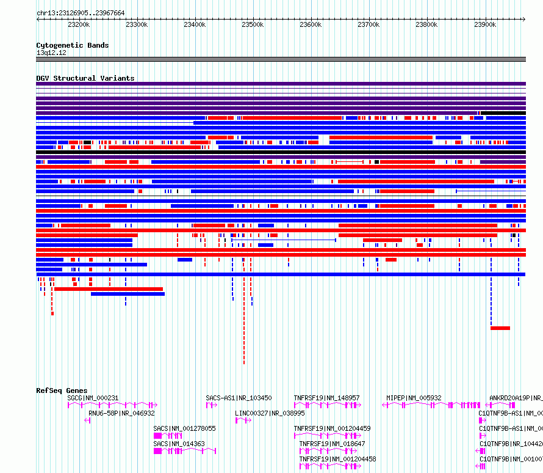Select the 23500k ruler label

coord(253,24)
